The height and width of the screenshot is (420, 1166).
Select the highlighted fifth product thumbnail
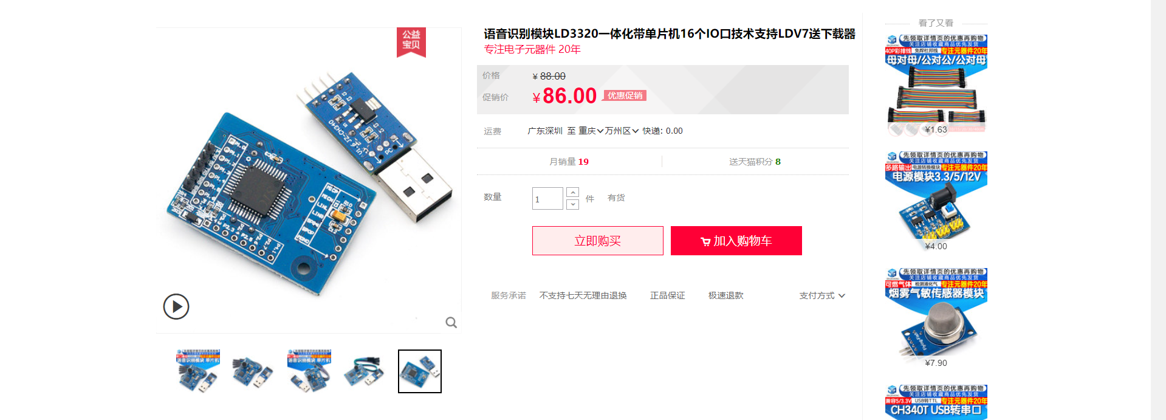pyautogui.click(x=420, y=371)
